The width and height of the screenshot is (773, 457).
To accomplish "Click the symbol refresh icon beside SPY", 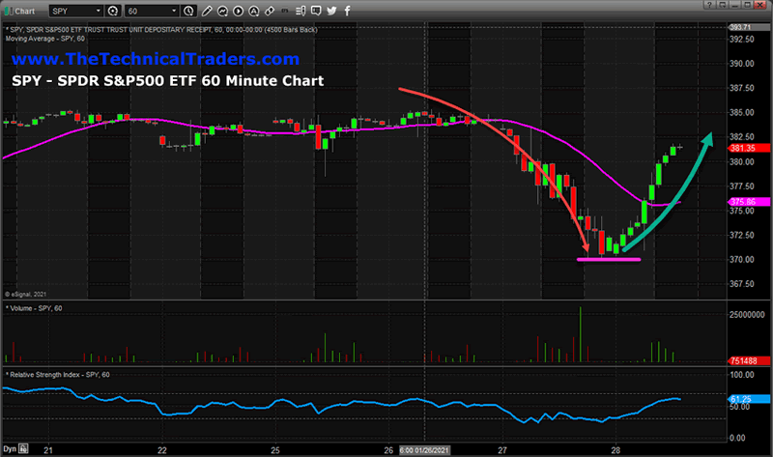I will tap(111, 12).
